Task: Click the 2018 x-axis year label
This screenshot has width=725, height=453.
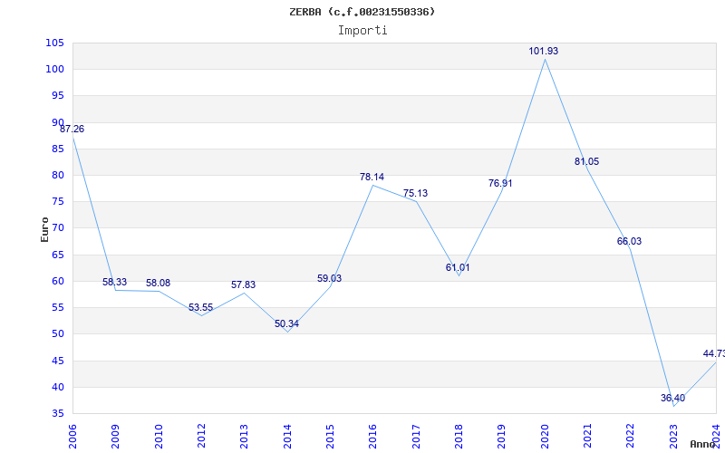Action: tap(459, 436)
